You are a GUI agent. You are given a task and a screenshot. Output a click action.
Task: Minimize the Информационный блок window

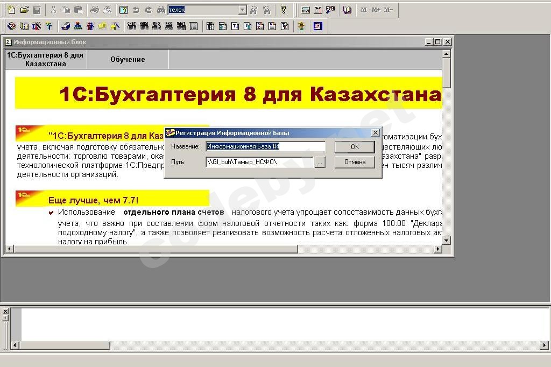pyautogui.click(x=429, y=42)
